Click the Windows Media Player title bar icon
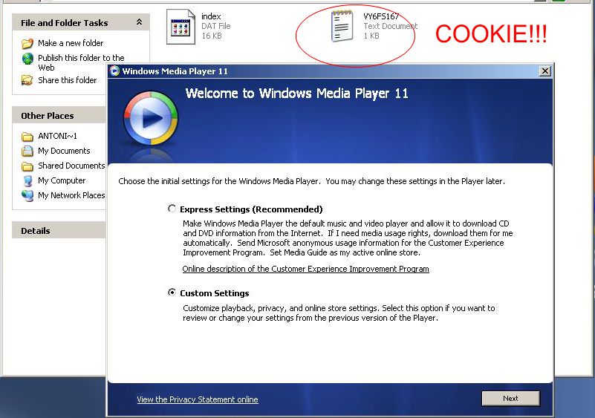This screenshot has height=418, width=595. click(x=114, y=71)
